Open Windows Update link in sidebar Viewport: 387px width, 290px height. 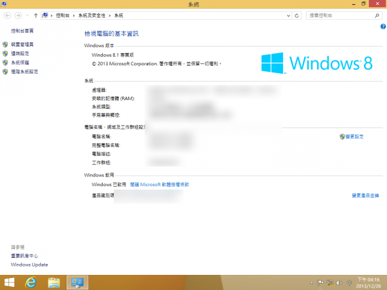30,265
